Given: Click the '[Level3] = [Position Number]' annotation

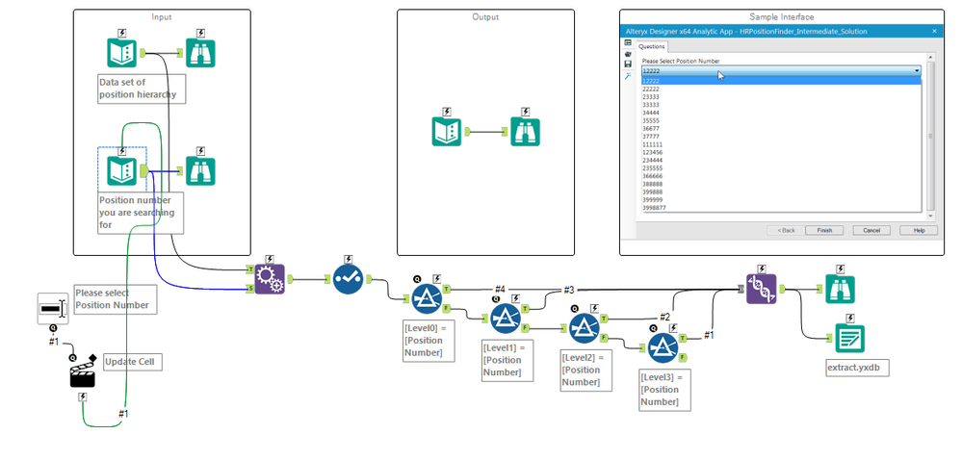Looking at the screenshot, I should [x=665, y=390].
